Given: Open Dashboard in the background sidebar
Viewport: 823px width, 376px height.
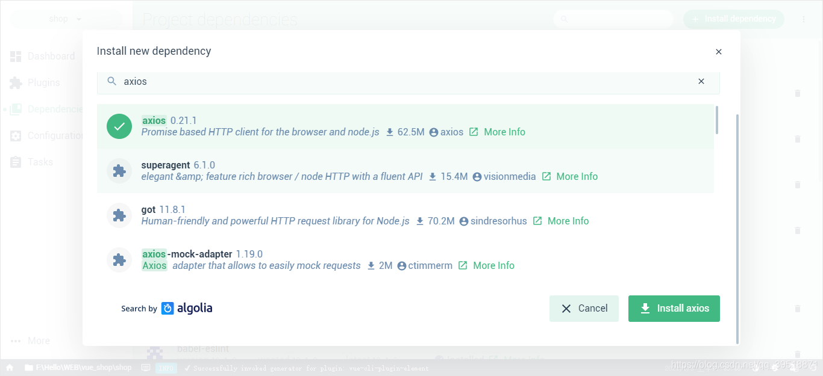Looking at the screenshot, I should click(42, 57).
